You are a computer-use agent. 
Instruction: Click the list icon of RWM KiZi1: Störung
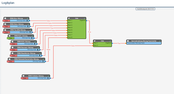10,36
